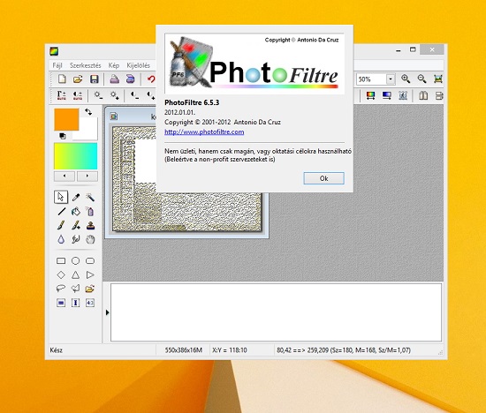486x413 pixels.
Task: Decrease contrast with half-circle minus icon
Action: [134, 95]
